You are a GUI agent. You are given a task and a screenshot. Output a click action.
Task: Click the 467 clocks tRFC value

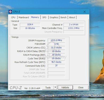pos(56,62)
